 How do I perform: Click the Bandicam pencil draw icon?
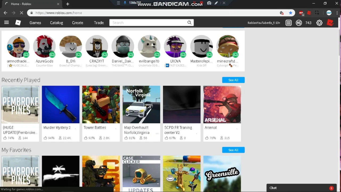(x=216, y=3)
